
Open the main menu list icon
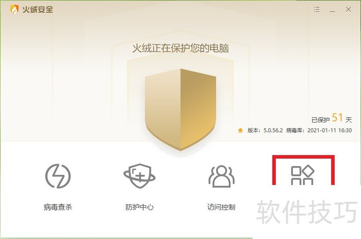(x=317, y=9)
